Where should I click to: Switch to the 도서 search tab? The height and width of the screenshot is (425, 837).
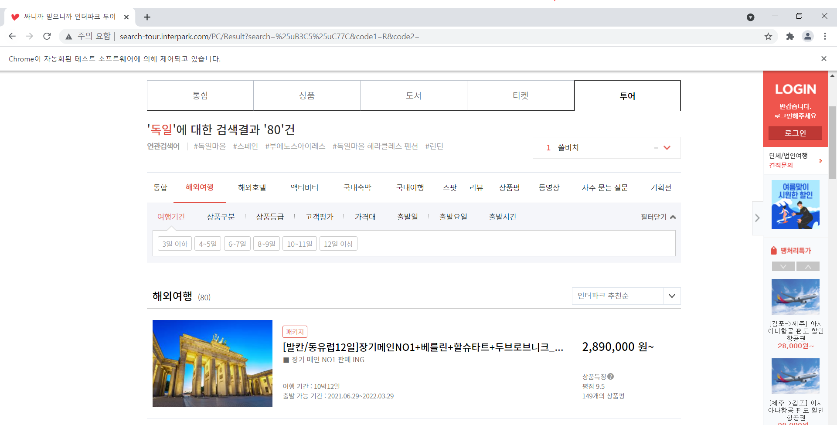coord(414,95)
